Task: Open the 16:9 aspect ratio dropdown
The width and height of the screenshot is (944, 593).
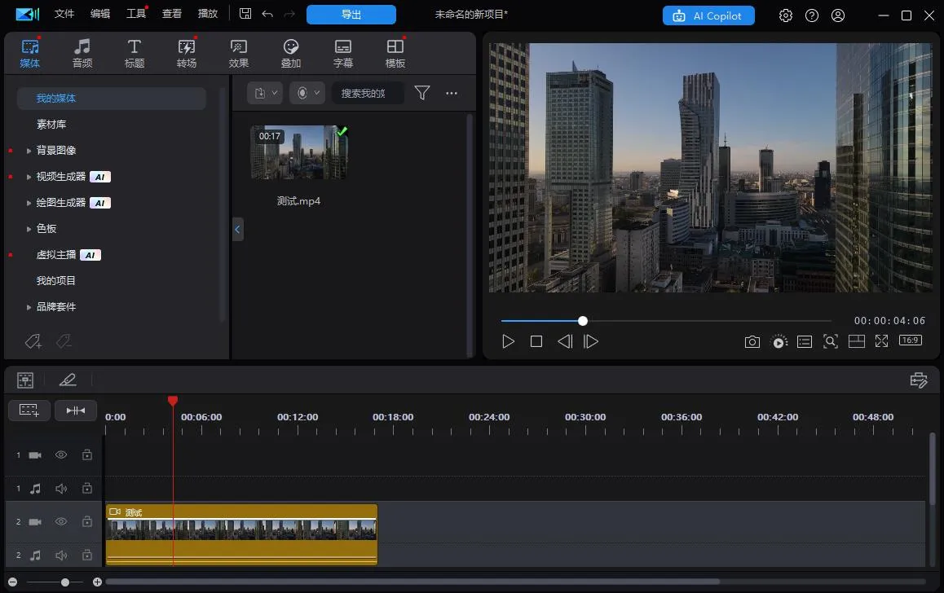Action: [910, 341]
